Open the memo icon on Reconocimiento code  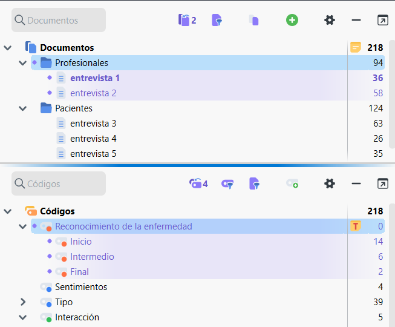(x=356, y=226)
